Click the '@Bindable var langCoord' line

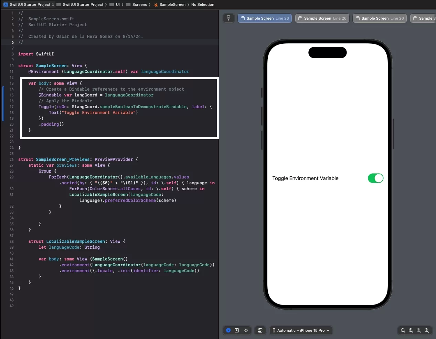96,95
